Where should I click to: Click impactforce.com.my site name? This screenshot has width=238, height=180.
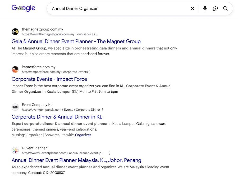click(x=39, y=67)
